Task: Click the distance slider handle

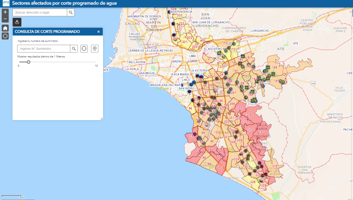Action: pos(29,62)
